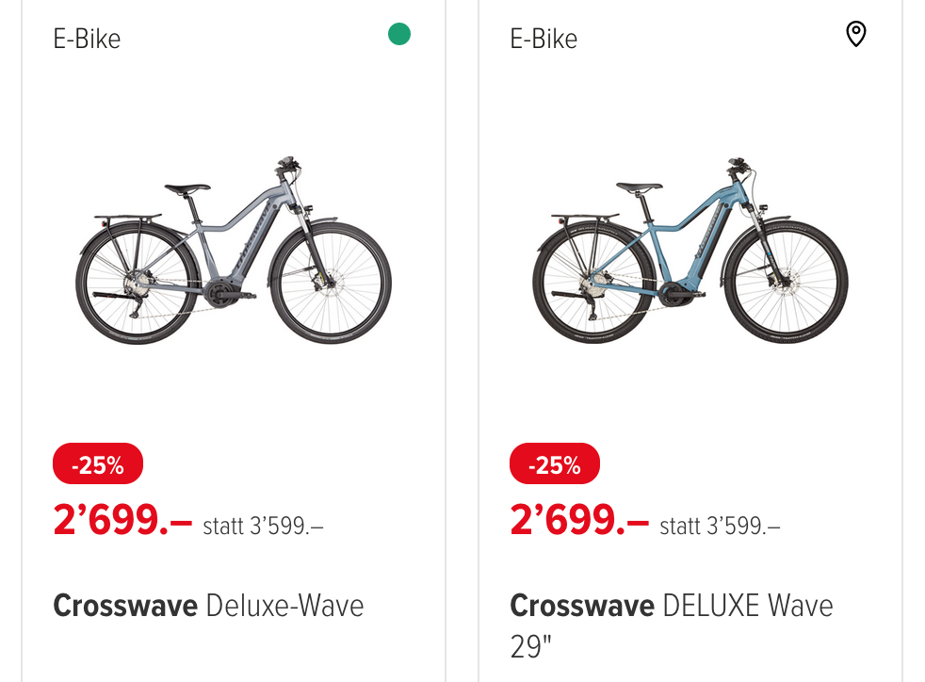Image resolution: width=925 pixels, height=682 pixels.
Task: Open the 'Deluxe-Wave' model name link
Action: coord(284,605)
